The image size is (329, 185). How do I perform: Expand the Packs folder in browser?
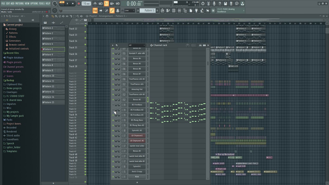[x=9, y=120]
